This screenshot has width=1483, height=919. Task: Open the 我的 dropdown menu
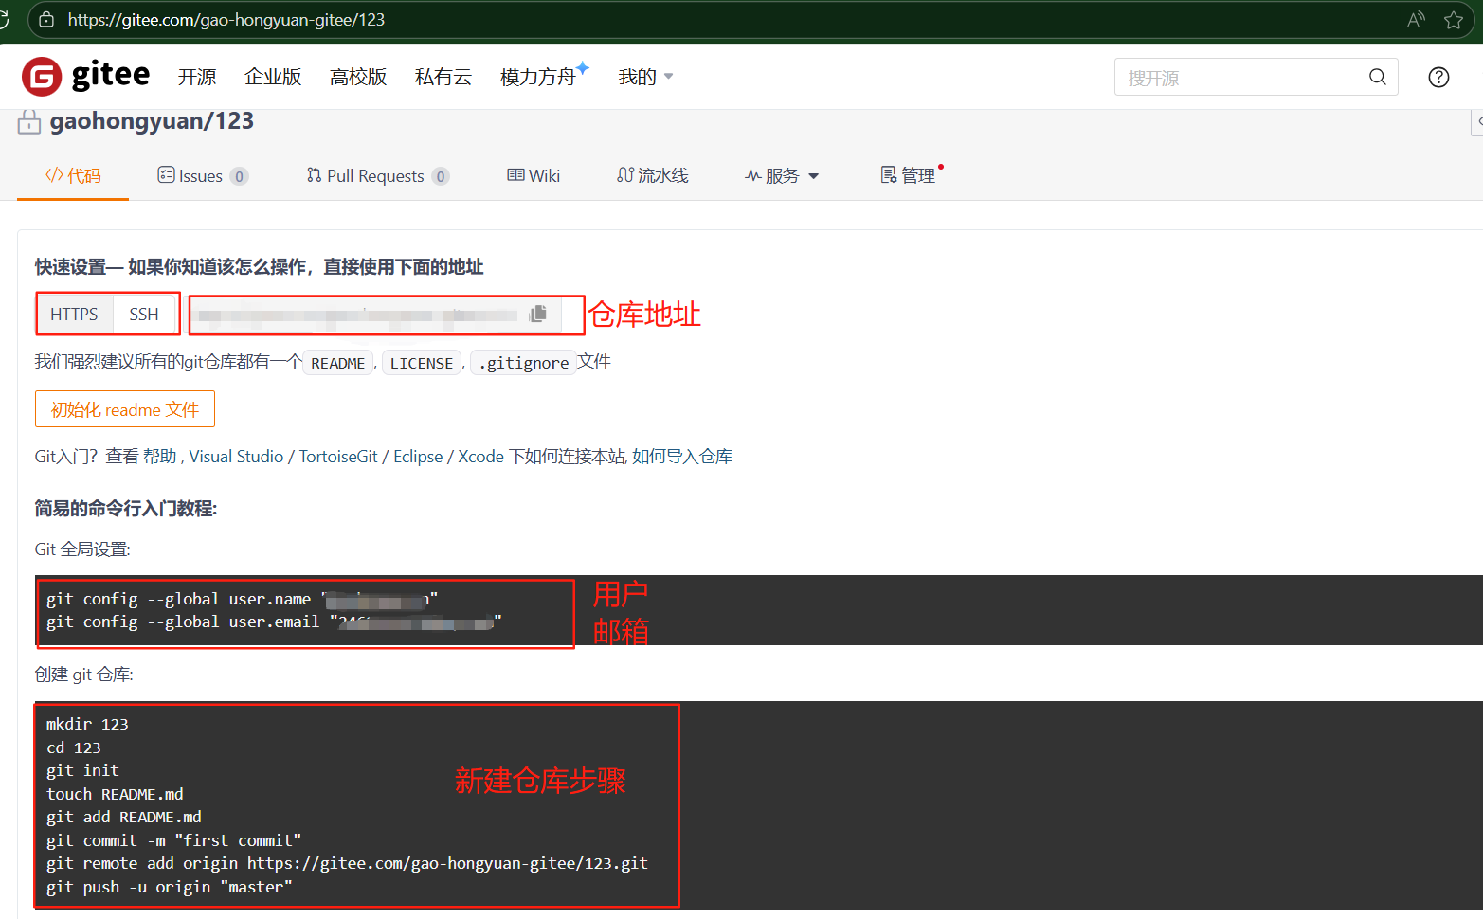[645, 77]
